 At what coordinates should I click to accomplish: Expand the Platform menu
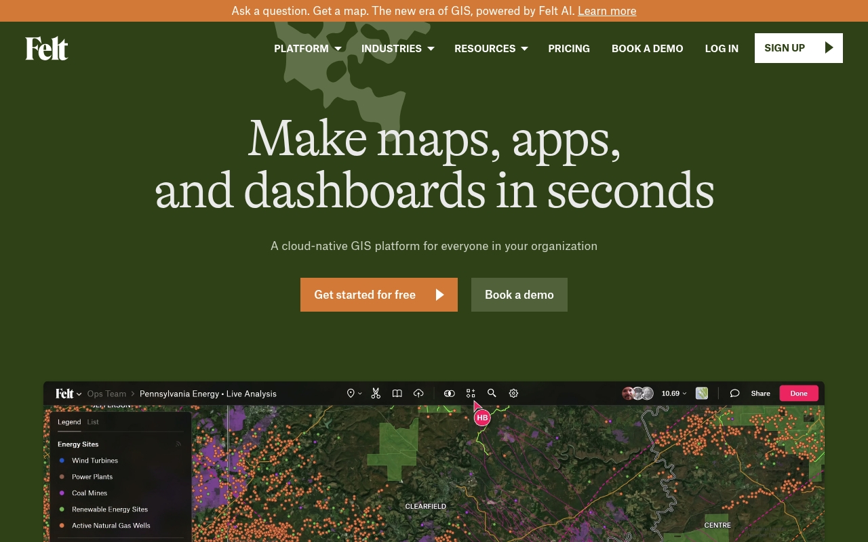[308, 49]
